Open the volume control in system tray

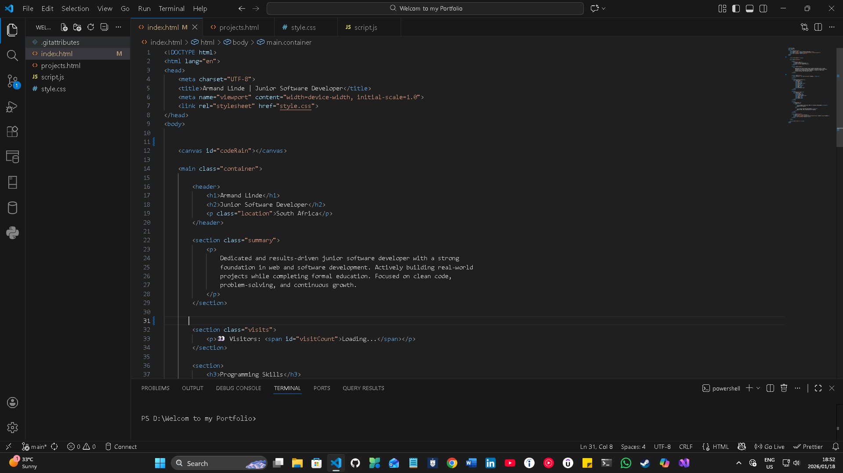pos(796,463)
